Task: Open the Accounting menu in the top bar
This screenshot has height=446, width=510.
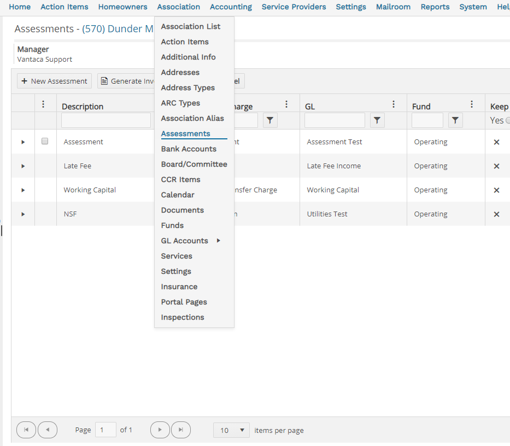Action: (231, 7)
